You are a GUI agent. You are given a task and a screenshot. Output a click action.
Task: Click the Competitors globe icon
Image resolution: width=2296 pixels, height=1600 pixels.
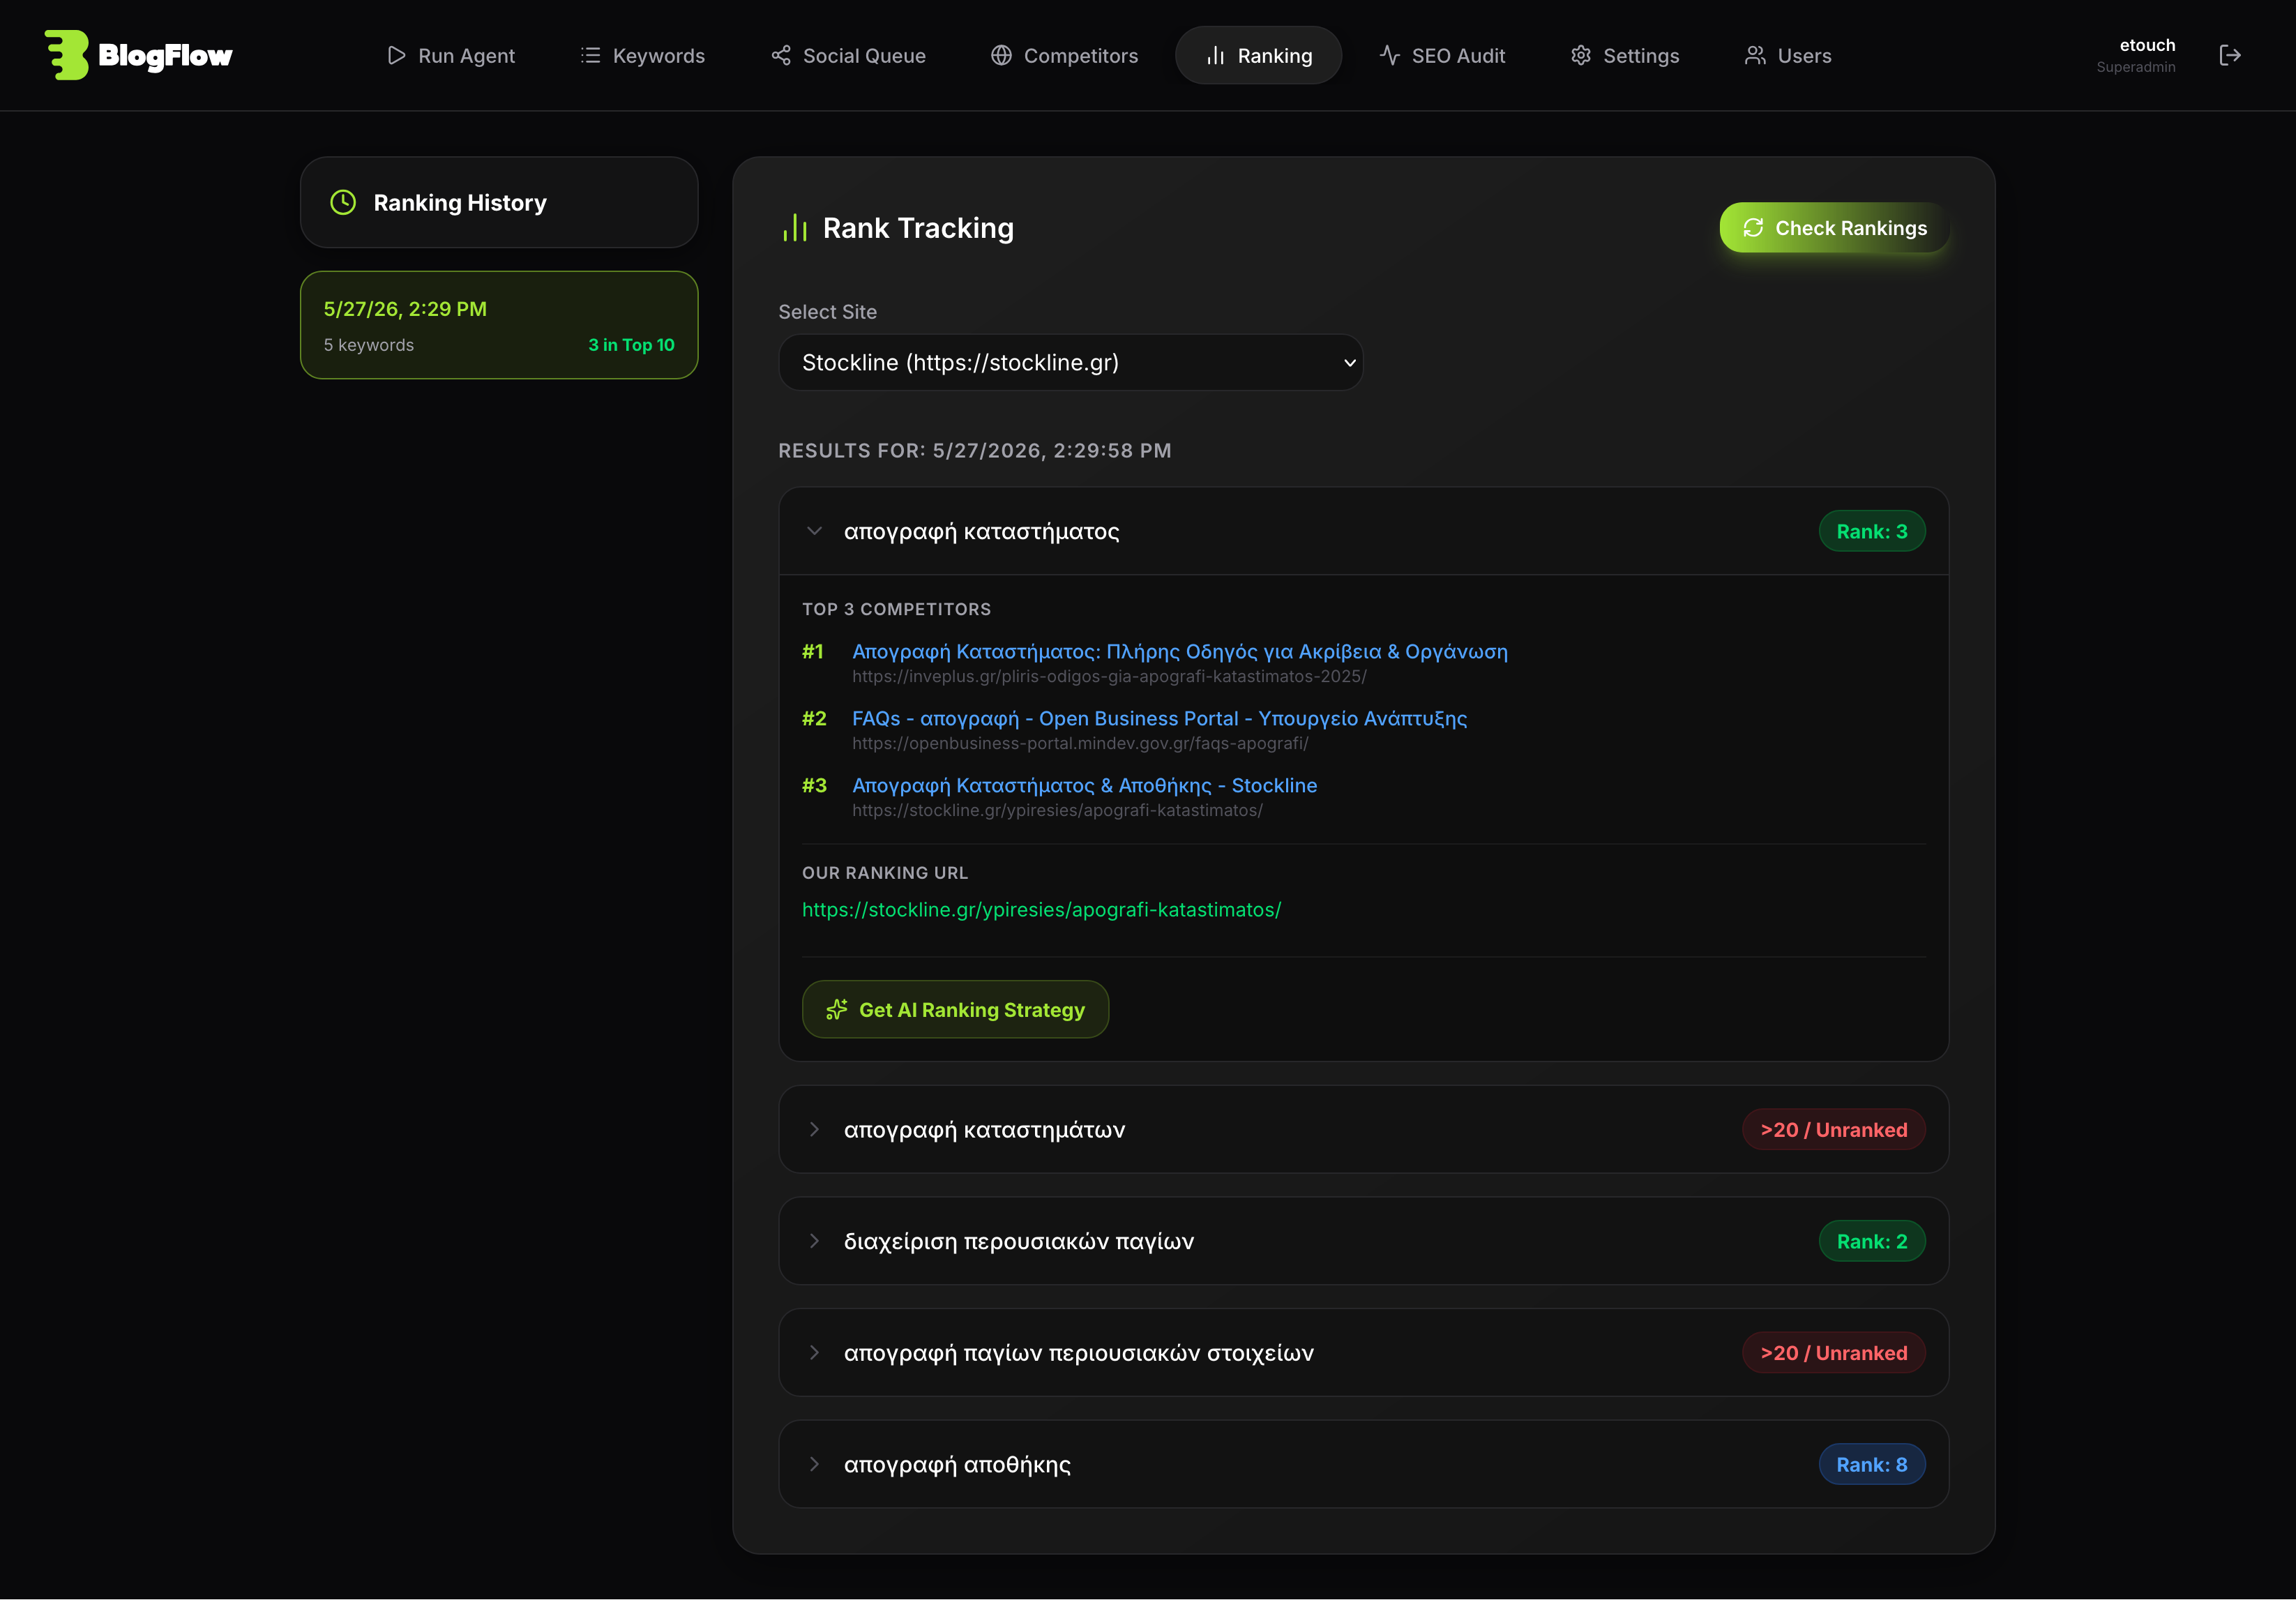pos(1001,55)
